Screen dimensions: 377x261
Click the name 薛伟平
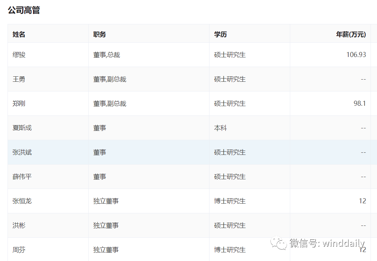coord(22,177)
